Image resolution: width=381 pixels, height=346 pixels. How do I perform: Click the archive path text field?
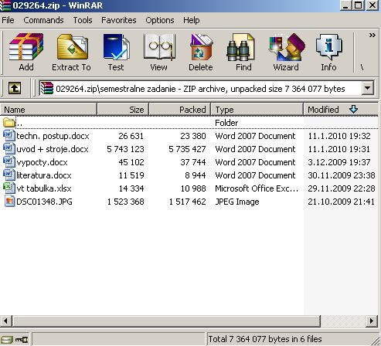pos(200,89)
